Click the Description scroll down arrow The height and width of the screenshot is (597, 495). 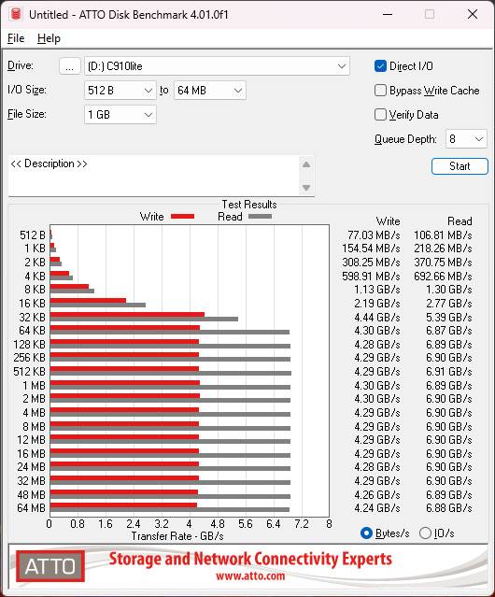click(x=306, y=188)
